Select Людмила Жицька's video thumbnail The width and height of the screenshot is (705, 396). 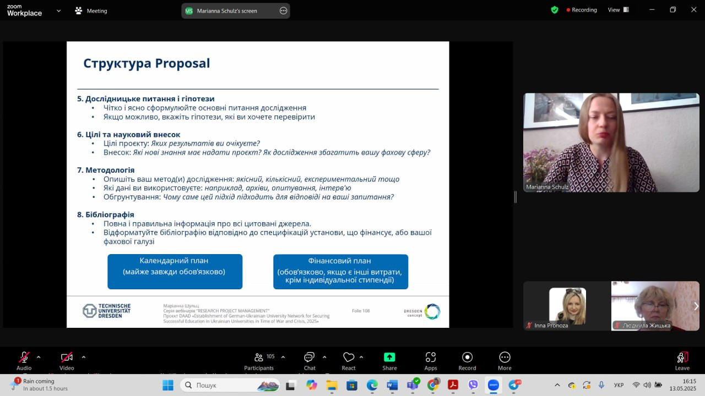coord(655,306)
